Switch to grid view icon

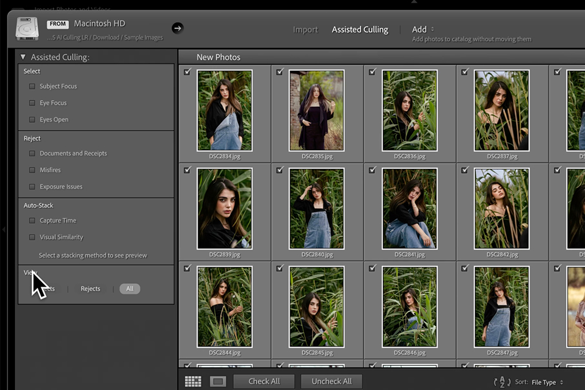tap(193, 381)
